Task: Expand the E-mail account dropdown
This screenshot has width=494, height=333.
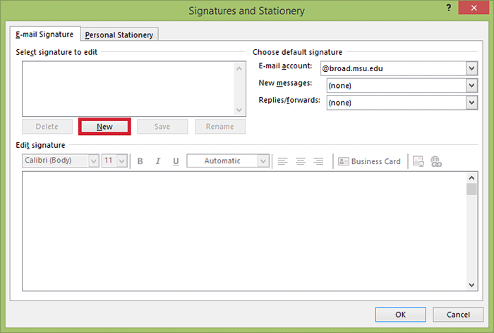Action: click(471, 68)
